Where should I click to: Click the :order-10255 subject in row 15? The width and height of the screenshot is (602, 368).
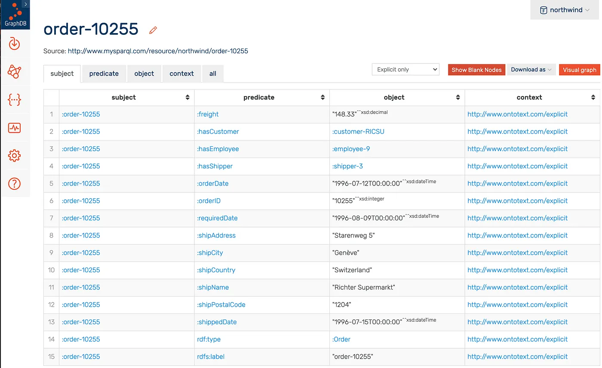coord(81,356)
